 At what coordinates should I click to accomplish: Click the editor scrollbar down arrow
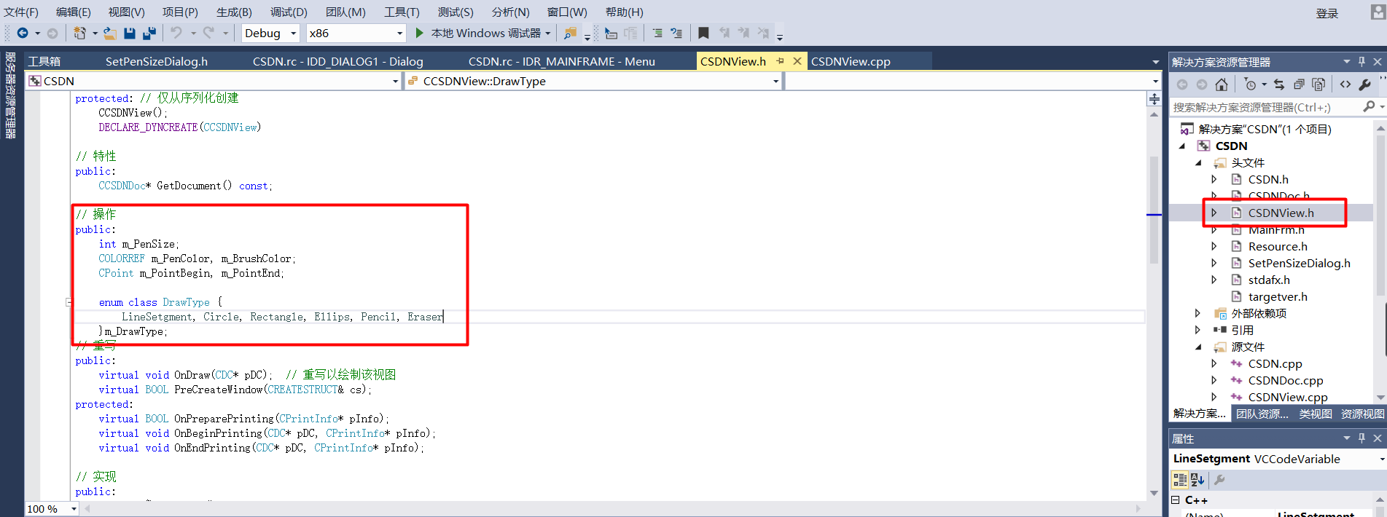pos(1154,493)
